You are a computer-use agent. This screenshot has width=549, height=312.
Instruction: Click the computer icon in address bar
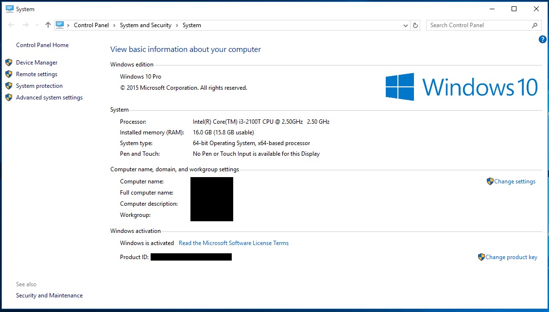pyautogui.click(x=60, y=25)
